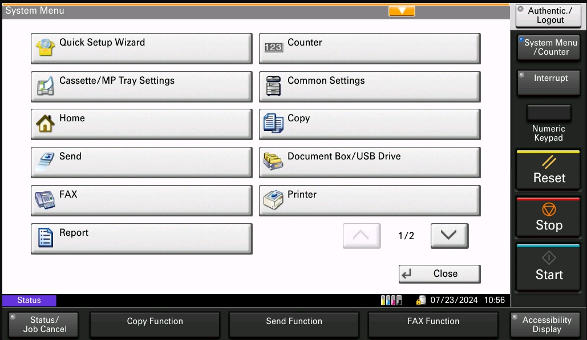Click the Copy documents icon
The image size is (587, 340).
coord(273,123)
